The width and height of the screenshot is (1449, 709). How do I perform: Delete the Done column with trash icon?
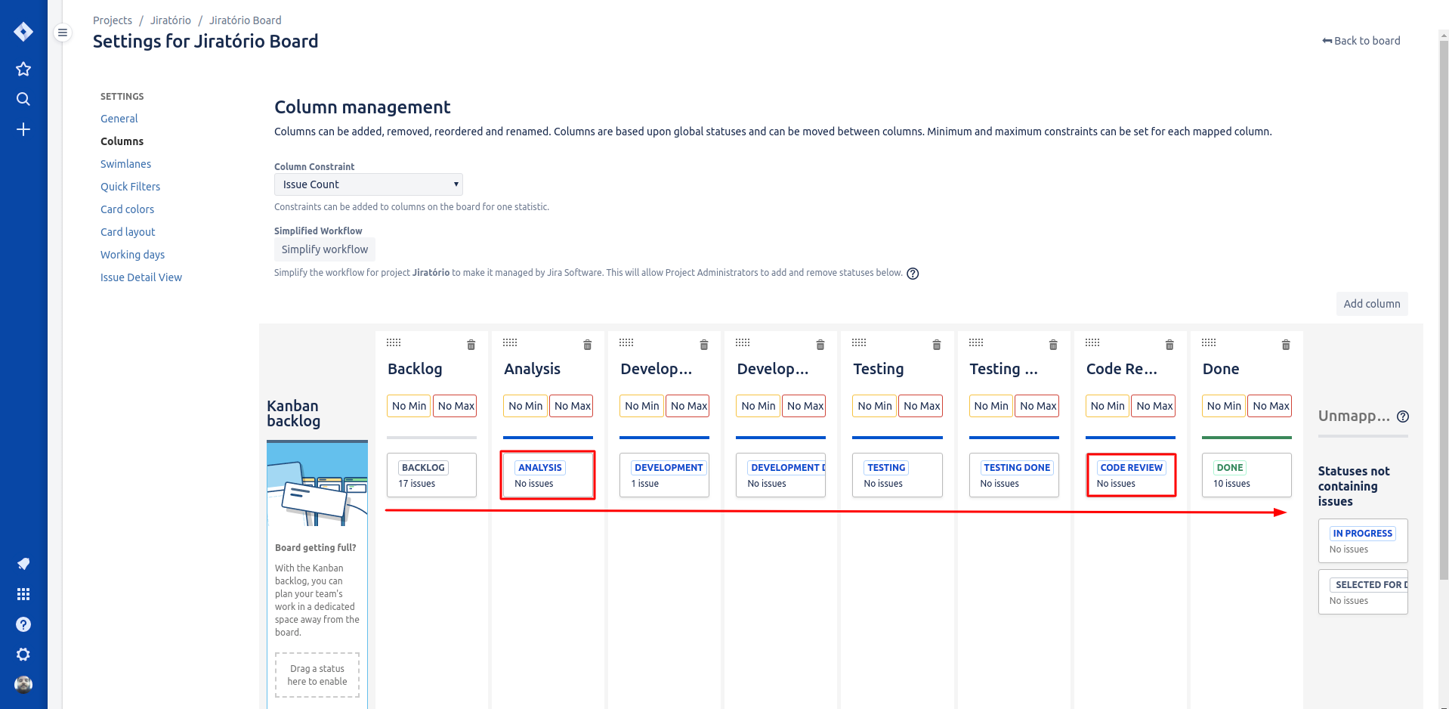click(1285, 345)
